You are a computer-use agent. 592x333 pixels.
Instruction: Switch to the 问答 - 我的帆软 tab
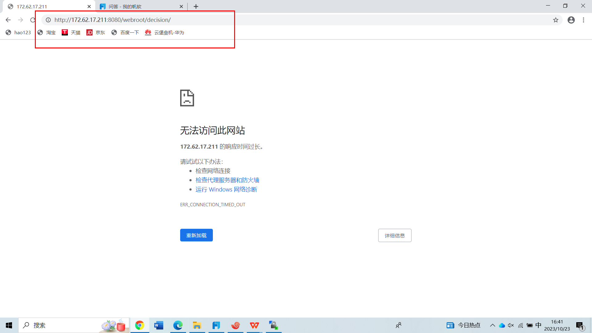(141, 6)
